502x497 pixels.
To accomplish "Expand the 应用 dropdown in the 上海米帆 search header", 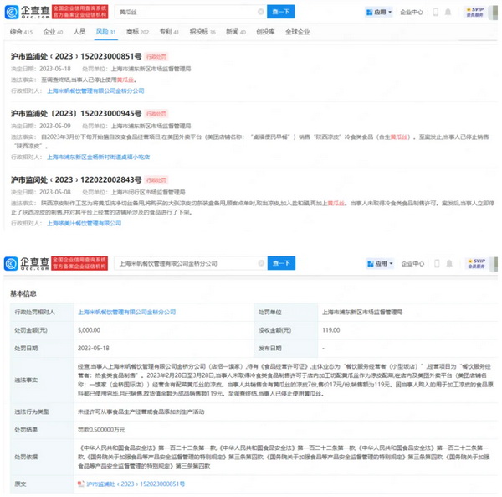I will [380, 263].
